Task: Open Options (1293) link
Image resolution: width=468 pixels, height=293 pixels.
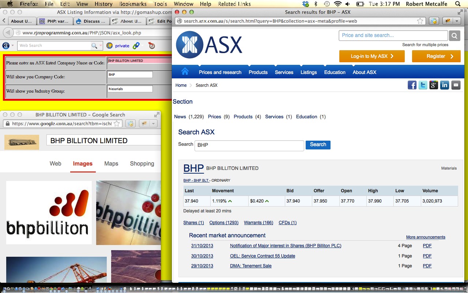Action: (224, 223)
